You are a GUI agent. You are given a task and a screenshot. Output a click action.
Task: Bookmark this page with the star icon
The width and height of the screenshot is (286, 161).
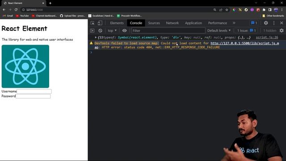(x=227, y=10)
